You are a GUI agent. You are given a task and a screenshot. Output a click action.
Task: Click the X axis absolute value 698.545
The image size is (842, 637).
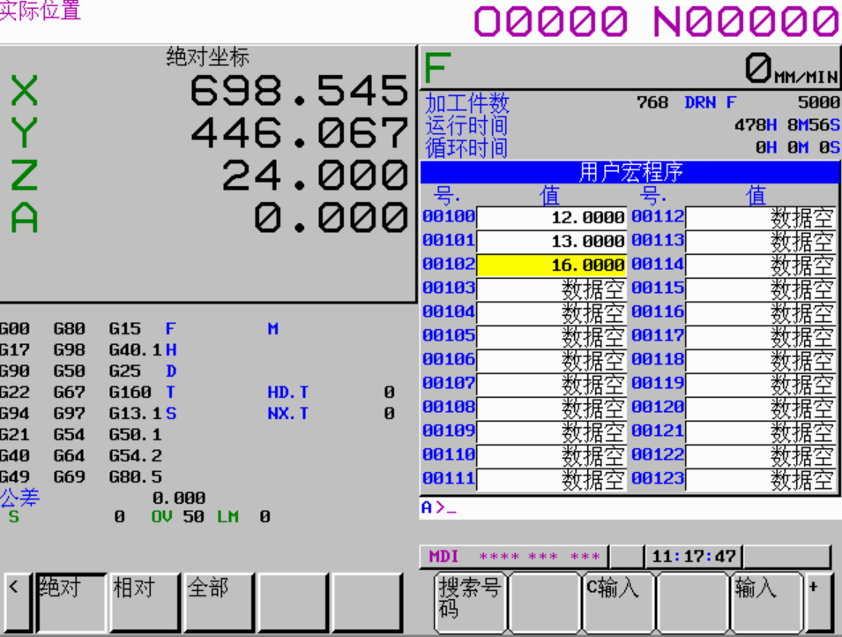(x=298, y=90)
